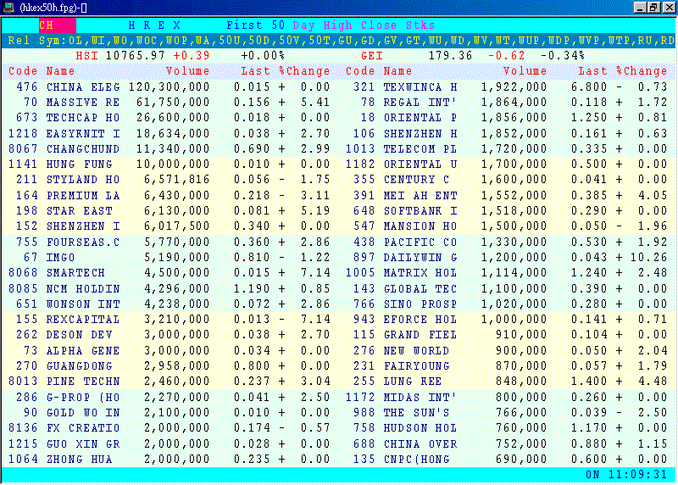Select SOFTBANK I stock name

tap(420, 210)
